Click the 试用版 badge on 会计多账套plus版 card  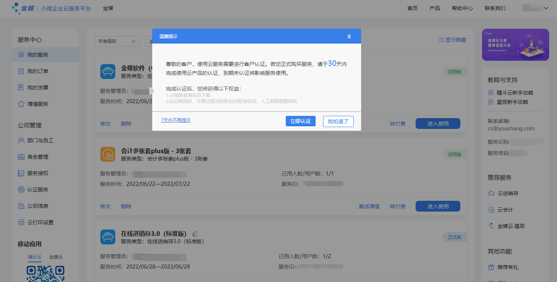click(x=454, y=155)
